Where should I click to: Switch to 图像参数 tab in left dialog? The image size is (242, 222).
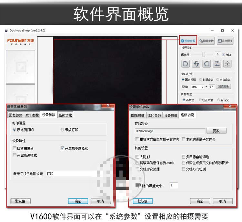click(15, 115)
